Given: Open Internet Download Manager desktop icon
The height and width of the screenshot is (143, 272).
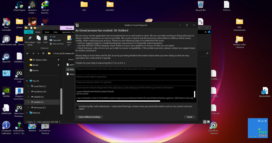Looking at the screenshot, I should pos(45,7).
